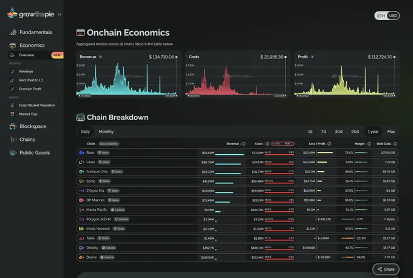Click the Taiko chain logo icon
The width and height of the screenshot is (413, 278).
click(x=81, y=239)
